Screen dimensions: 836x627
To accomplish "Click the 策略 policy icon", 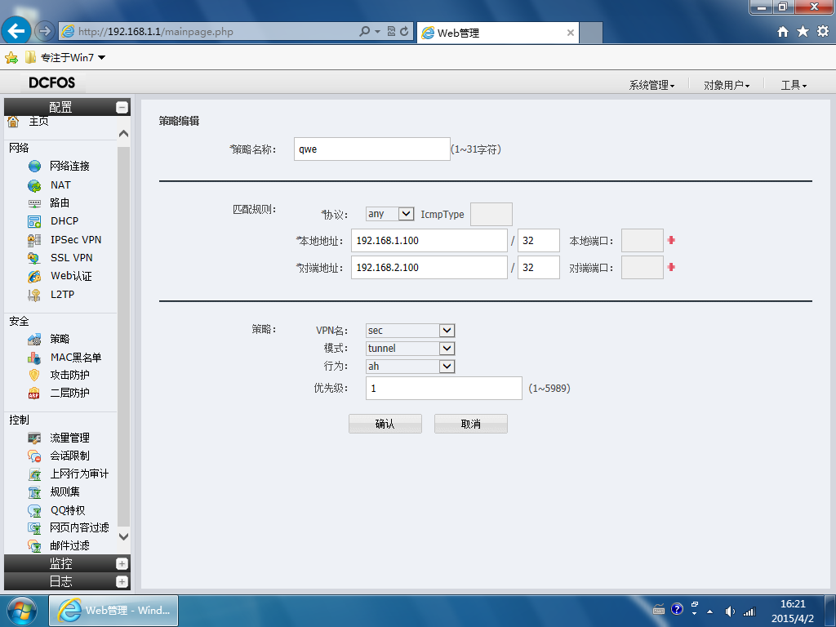I will pos(34,340).
